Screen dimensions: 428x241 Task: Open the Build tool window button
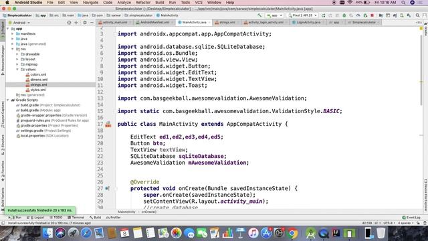95,218
